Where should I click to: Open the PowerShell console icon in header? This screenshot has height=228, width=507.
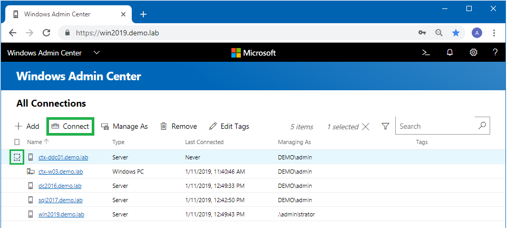point(425,52)
